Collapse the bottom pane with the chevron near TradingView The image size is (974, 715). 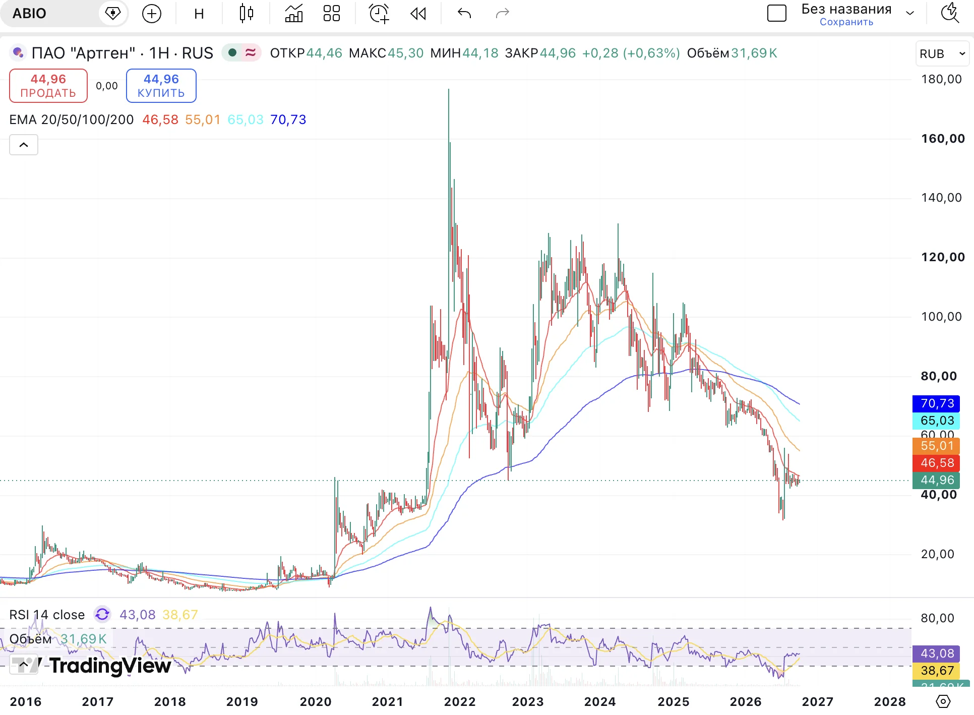(24, 665)
